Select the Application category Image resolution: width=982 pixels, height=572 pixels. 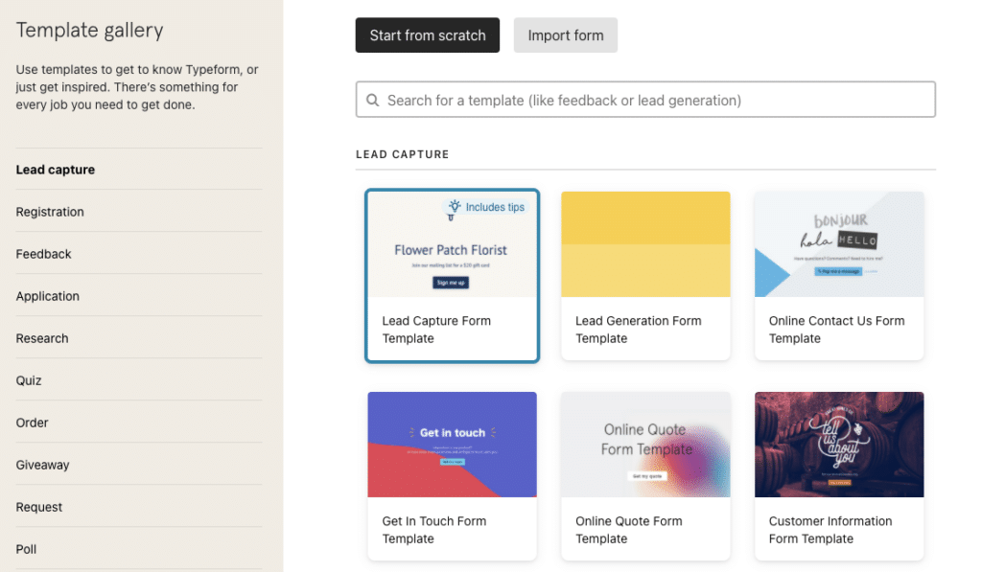tap(47, 296)
